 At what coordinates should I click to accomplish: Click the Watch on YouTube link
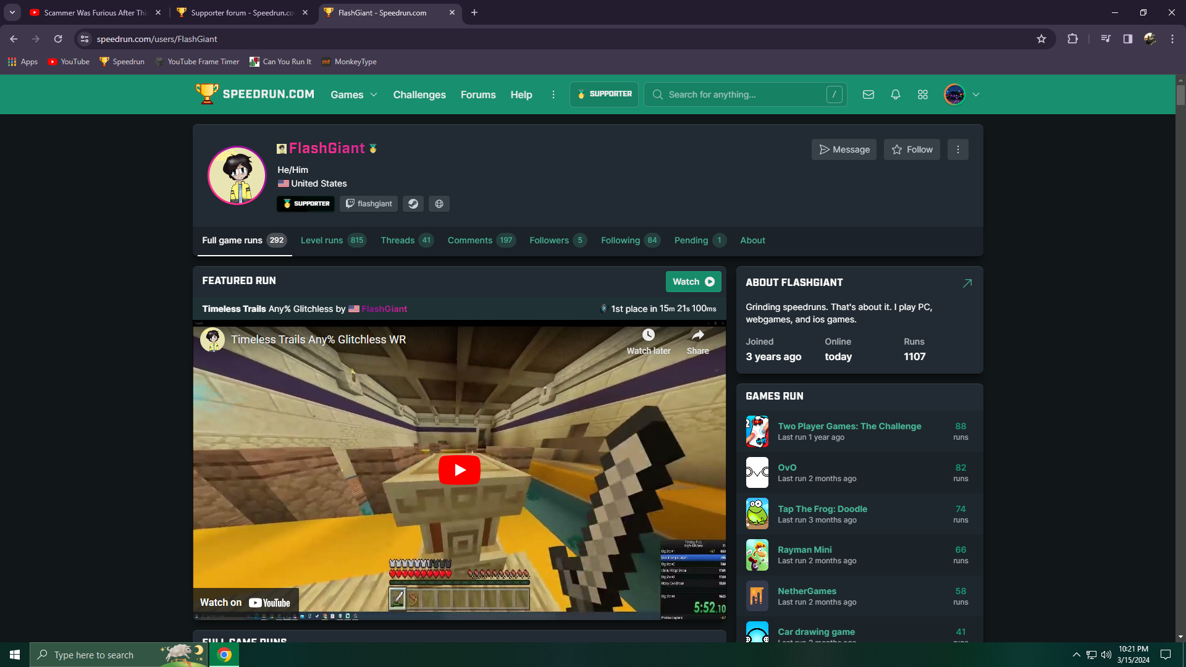click(x=245, y=602)
